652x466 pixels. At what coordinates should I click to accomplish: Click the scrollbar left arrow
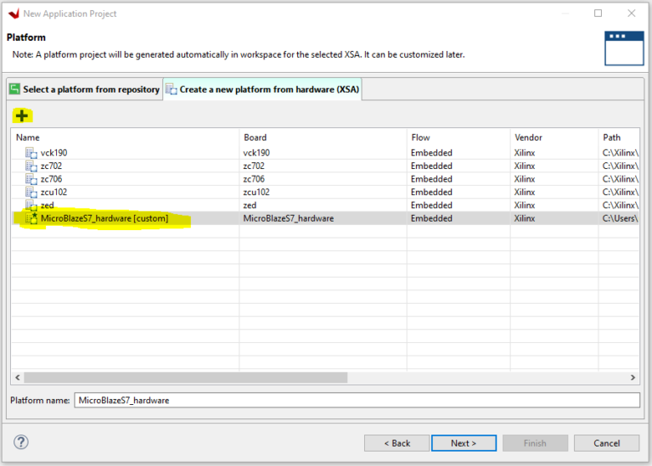tap(18, 378)
